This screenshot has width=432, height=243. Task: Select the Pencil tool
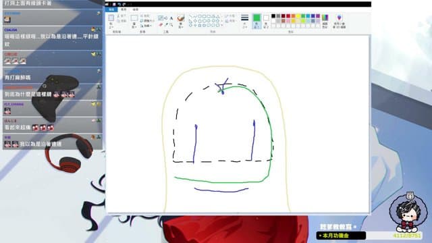(161, 18)
